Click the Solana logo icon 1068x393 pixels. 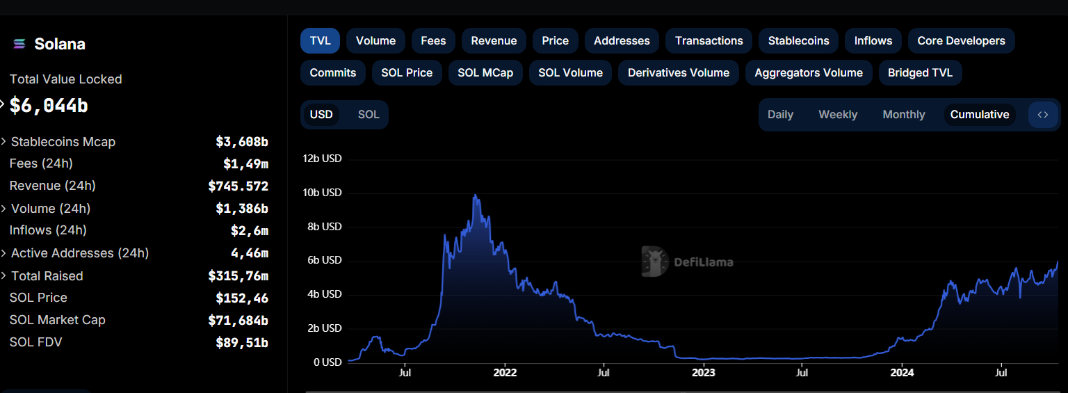(19, 44)
